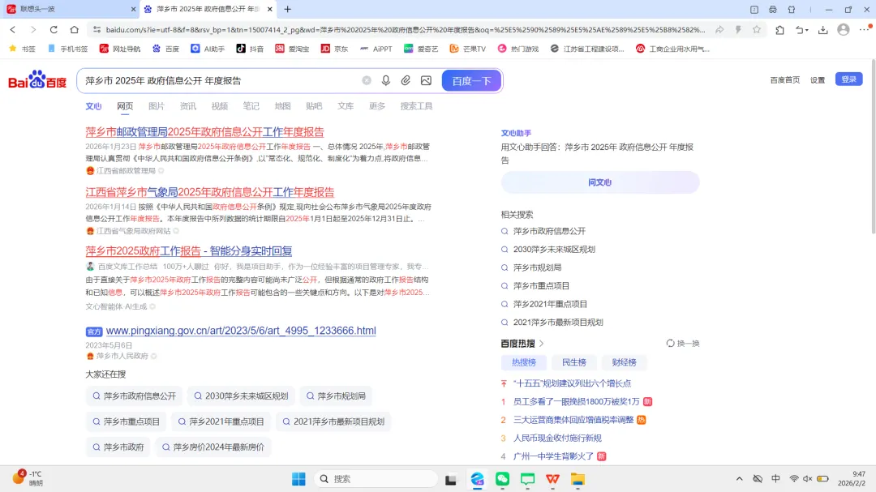Click the Windows taskbar search box
This screenshot has width=876, height=492.
coord(376,478)
